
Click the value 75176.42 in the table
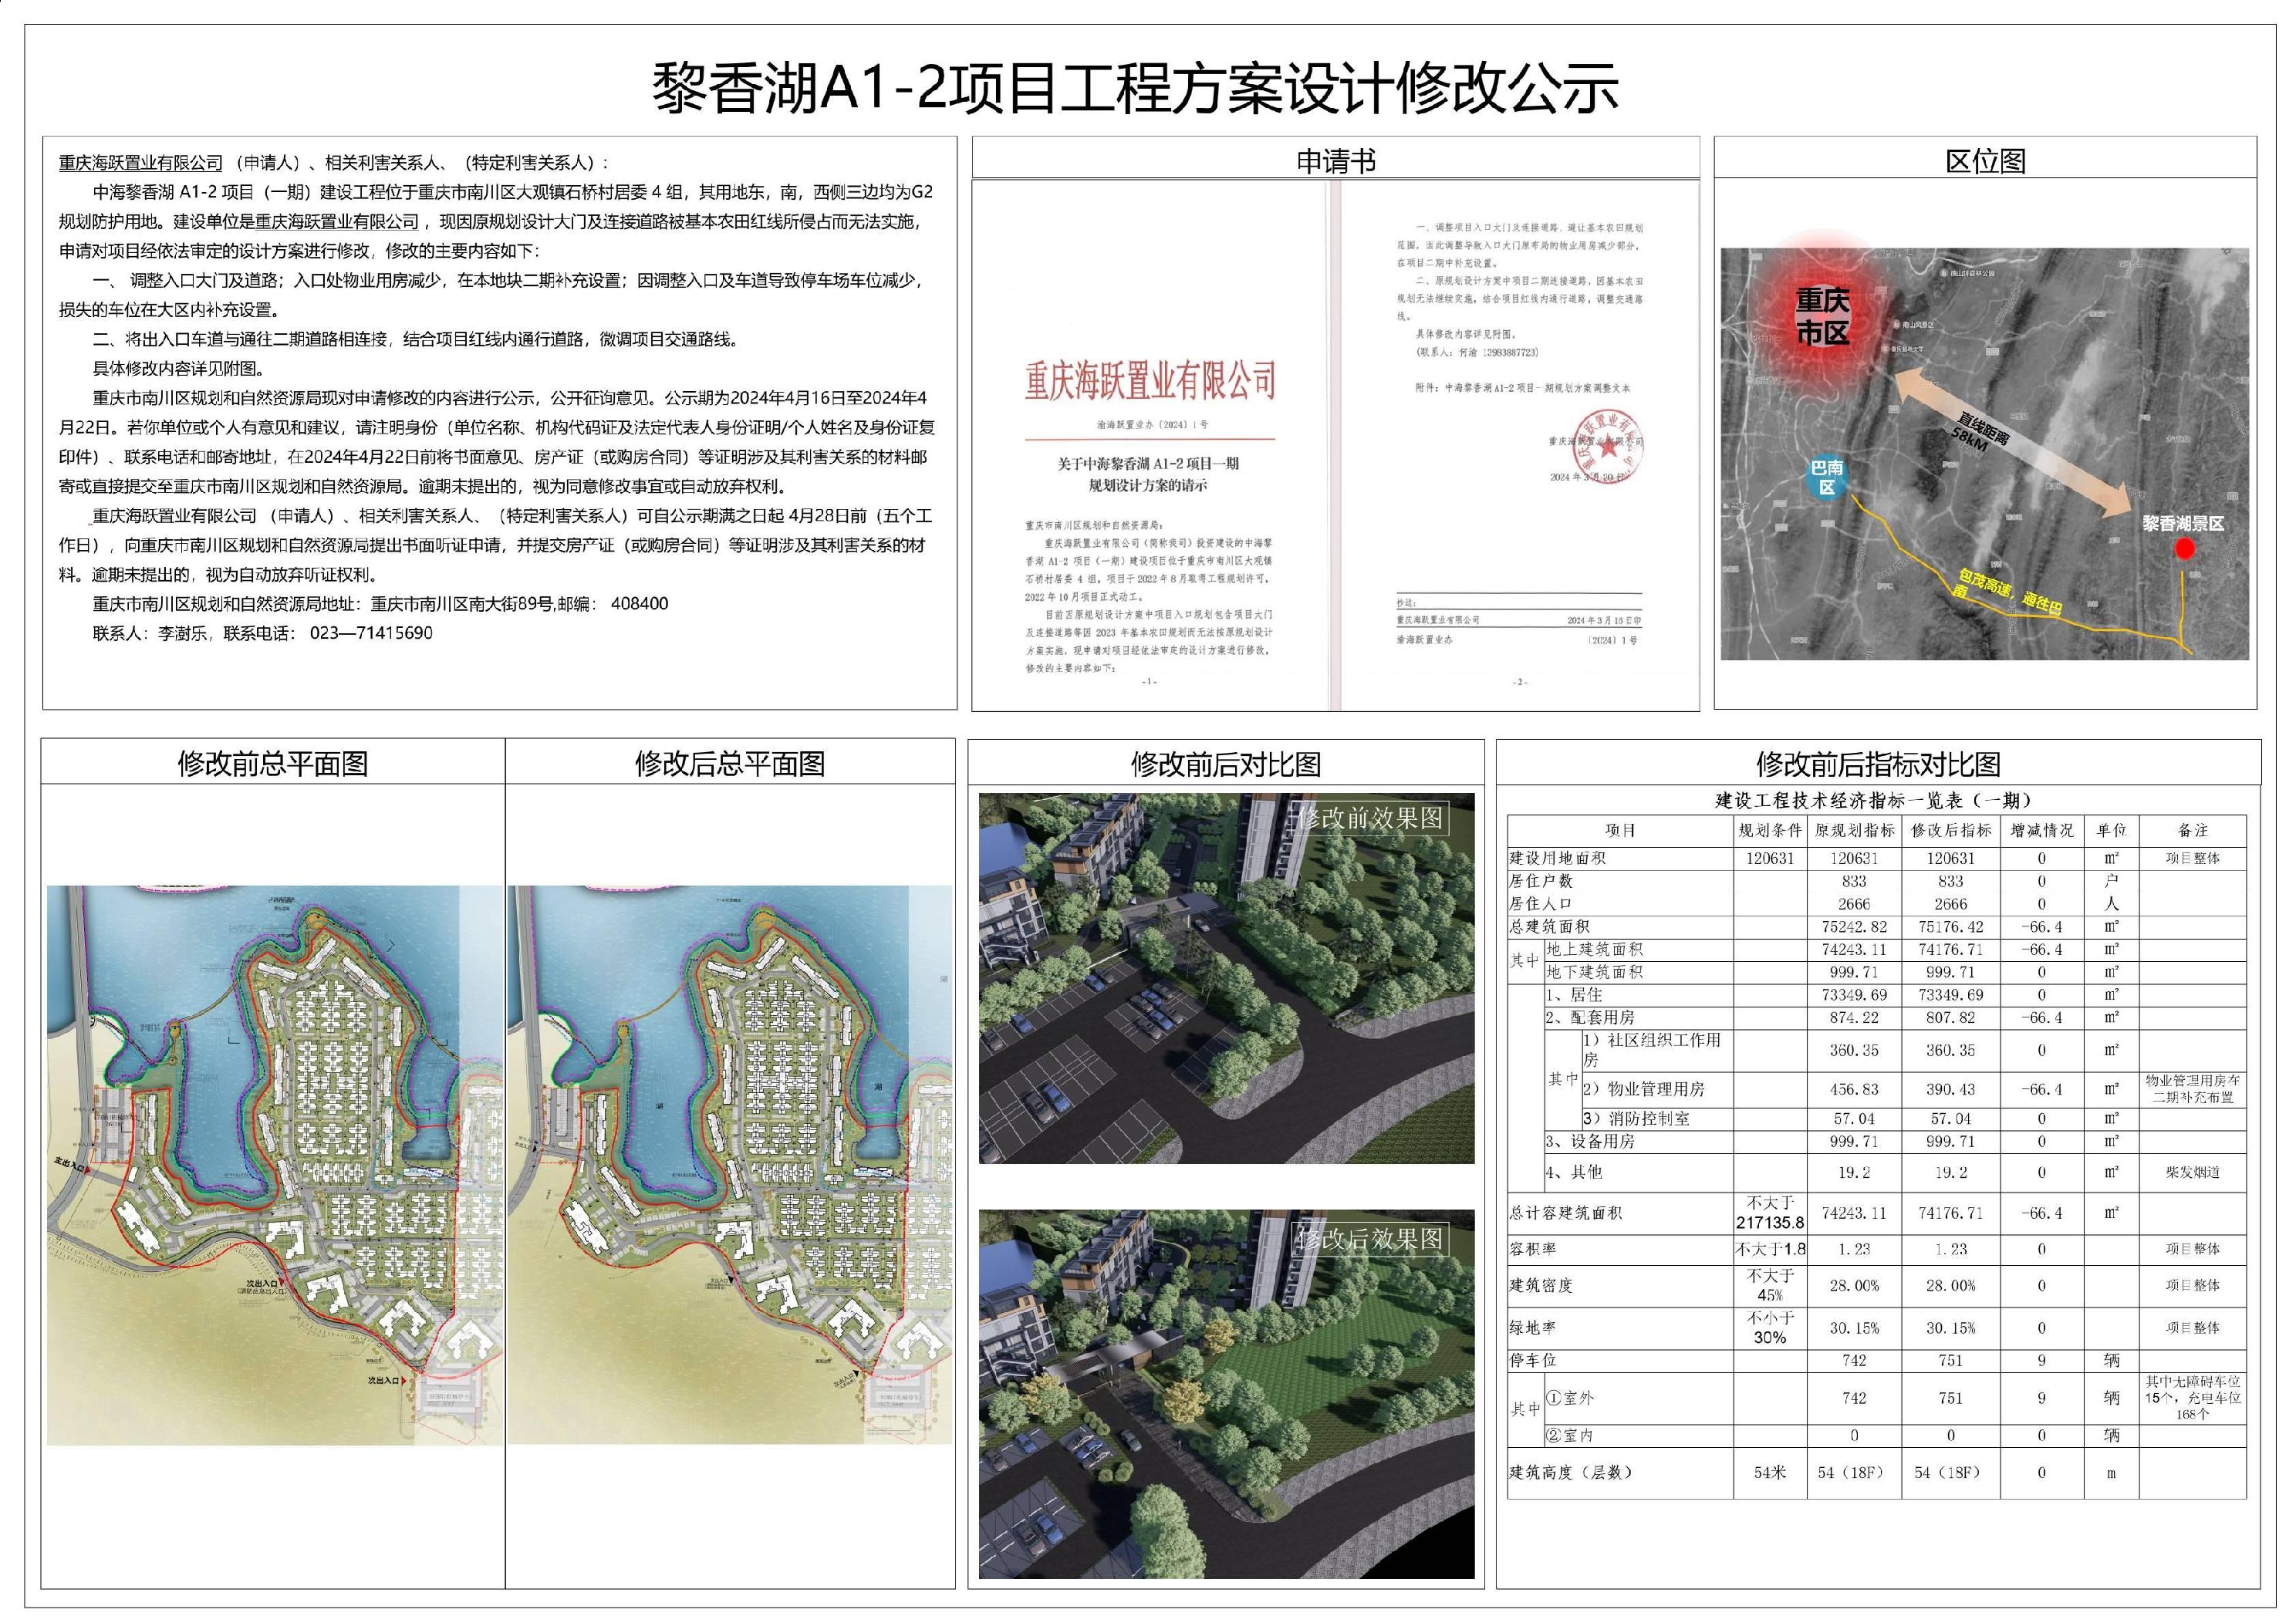(1951, 927)
